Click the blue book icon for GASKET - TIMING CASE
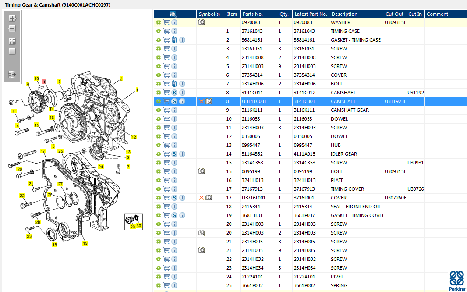The image size is (467, 292). tap(174, 40)
